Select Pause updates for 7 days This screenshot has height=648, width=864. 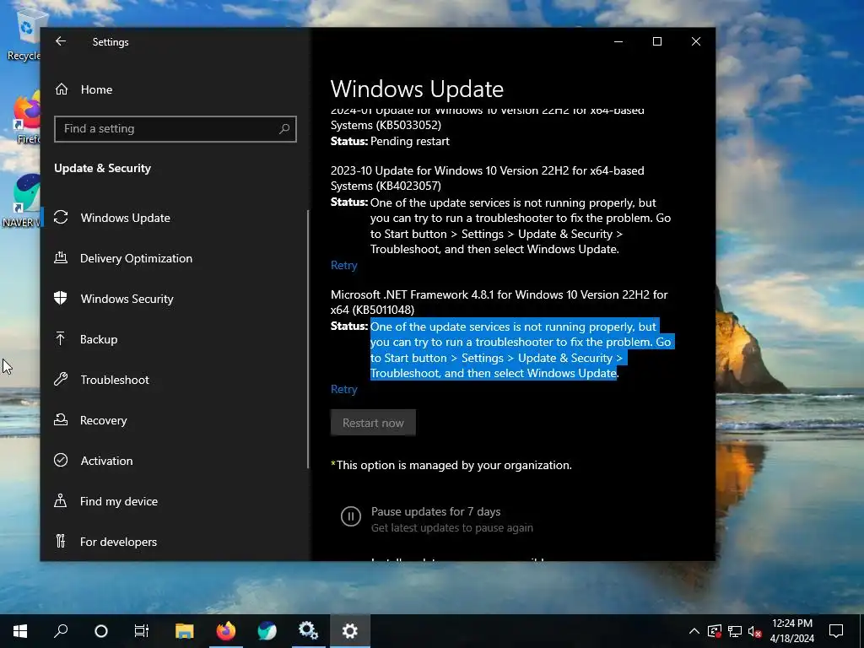[436, 511]
